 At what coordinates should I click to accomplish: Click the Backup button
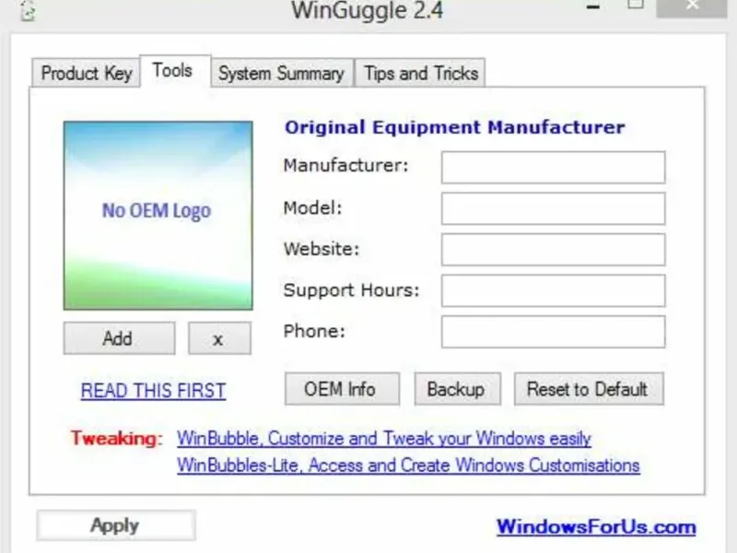click(457, 389)
